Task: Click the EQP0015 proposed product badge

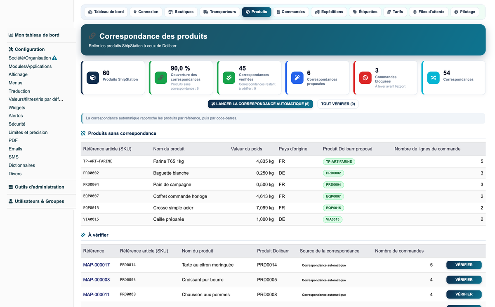Action: coord(333,208)
